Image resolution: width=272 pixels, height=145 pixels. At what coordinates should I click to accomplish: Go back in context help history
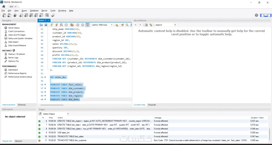[x=135, y=25]
